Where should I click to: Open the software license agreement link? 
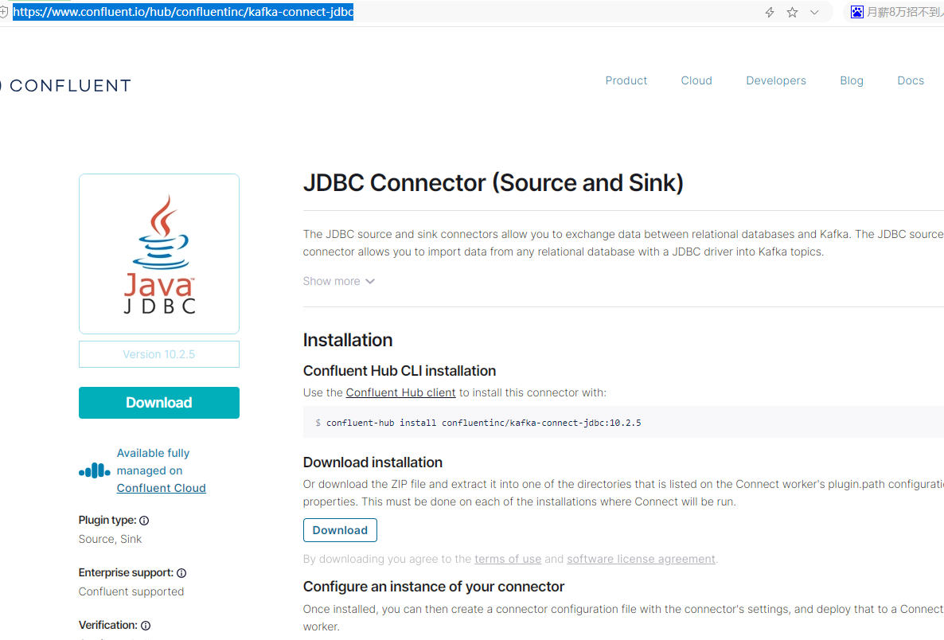[x=641, y=560]
